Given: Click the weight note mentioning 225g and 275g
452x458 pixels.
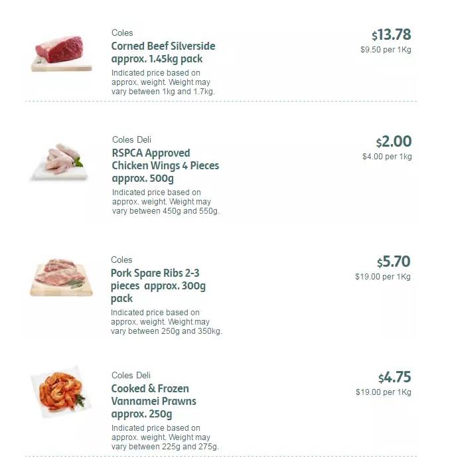Looking at the screenshot, I should point(165,437).
